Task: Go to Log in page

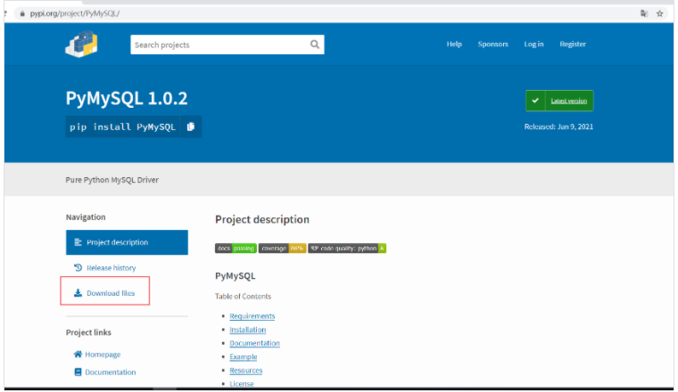Action: click(533, 44)
